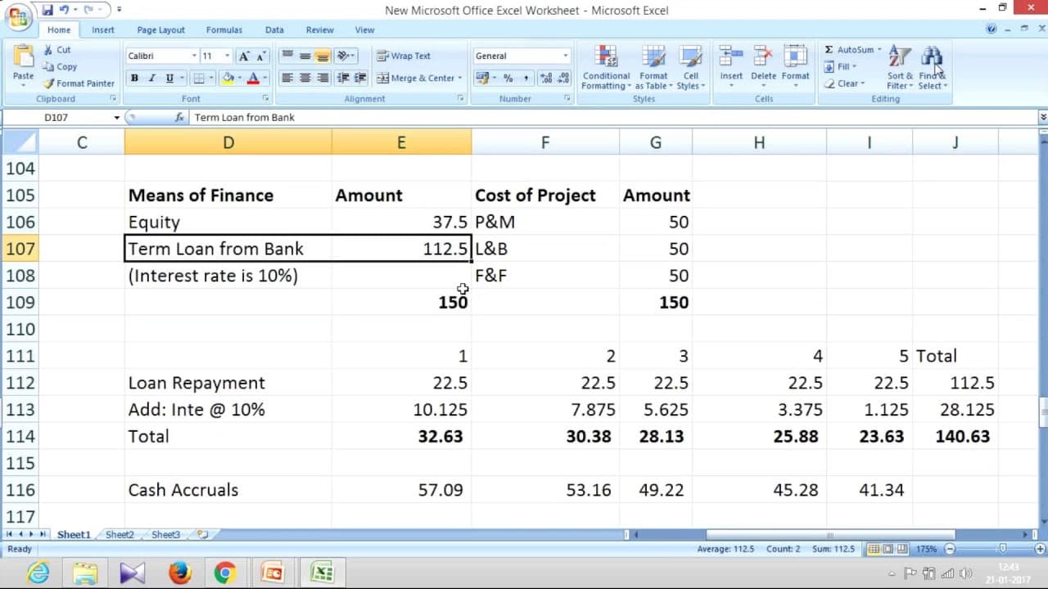The width and height of the screenshot is (1048, 589).
Task: Open the round Office Button menu
Action: (18, 16)
